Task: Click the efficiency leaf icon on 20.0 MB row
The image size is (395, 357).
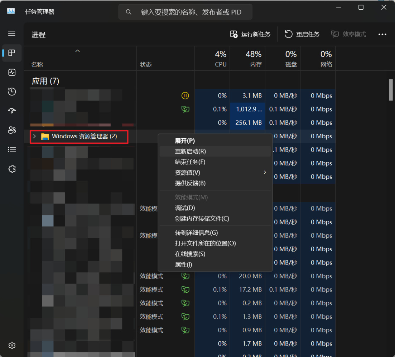Action: pos(185,276)
